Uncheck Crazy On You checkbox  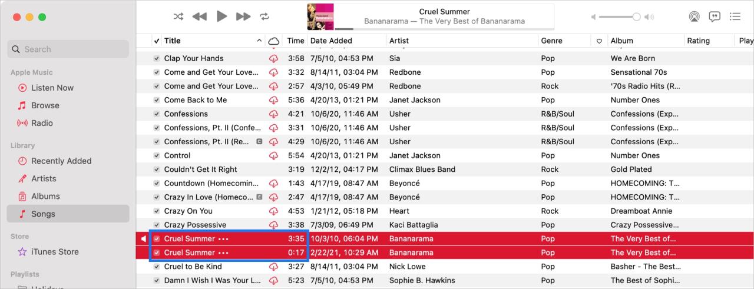coord(157,211)
